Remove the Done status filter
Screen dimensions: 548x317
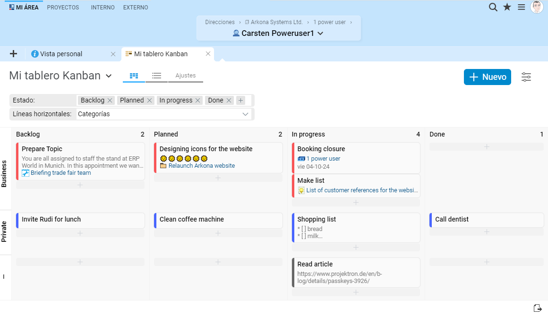[229, 100]
